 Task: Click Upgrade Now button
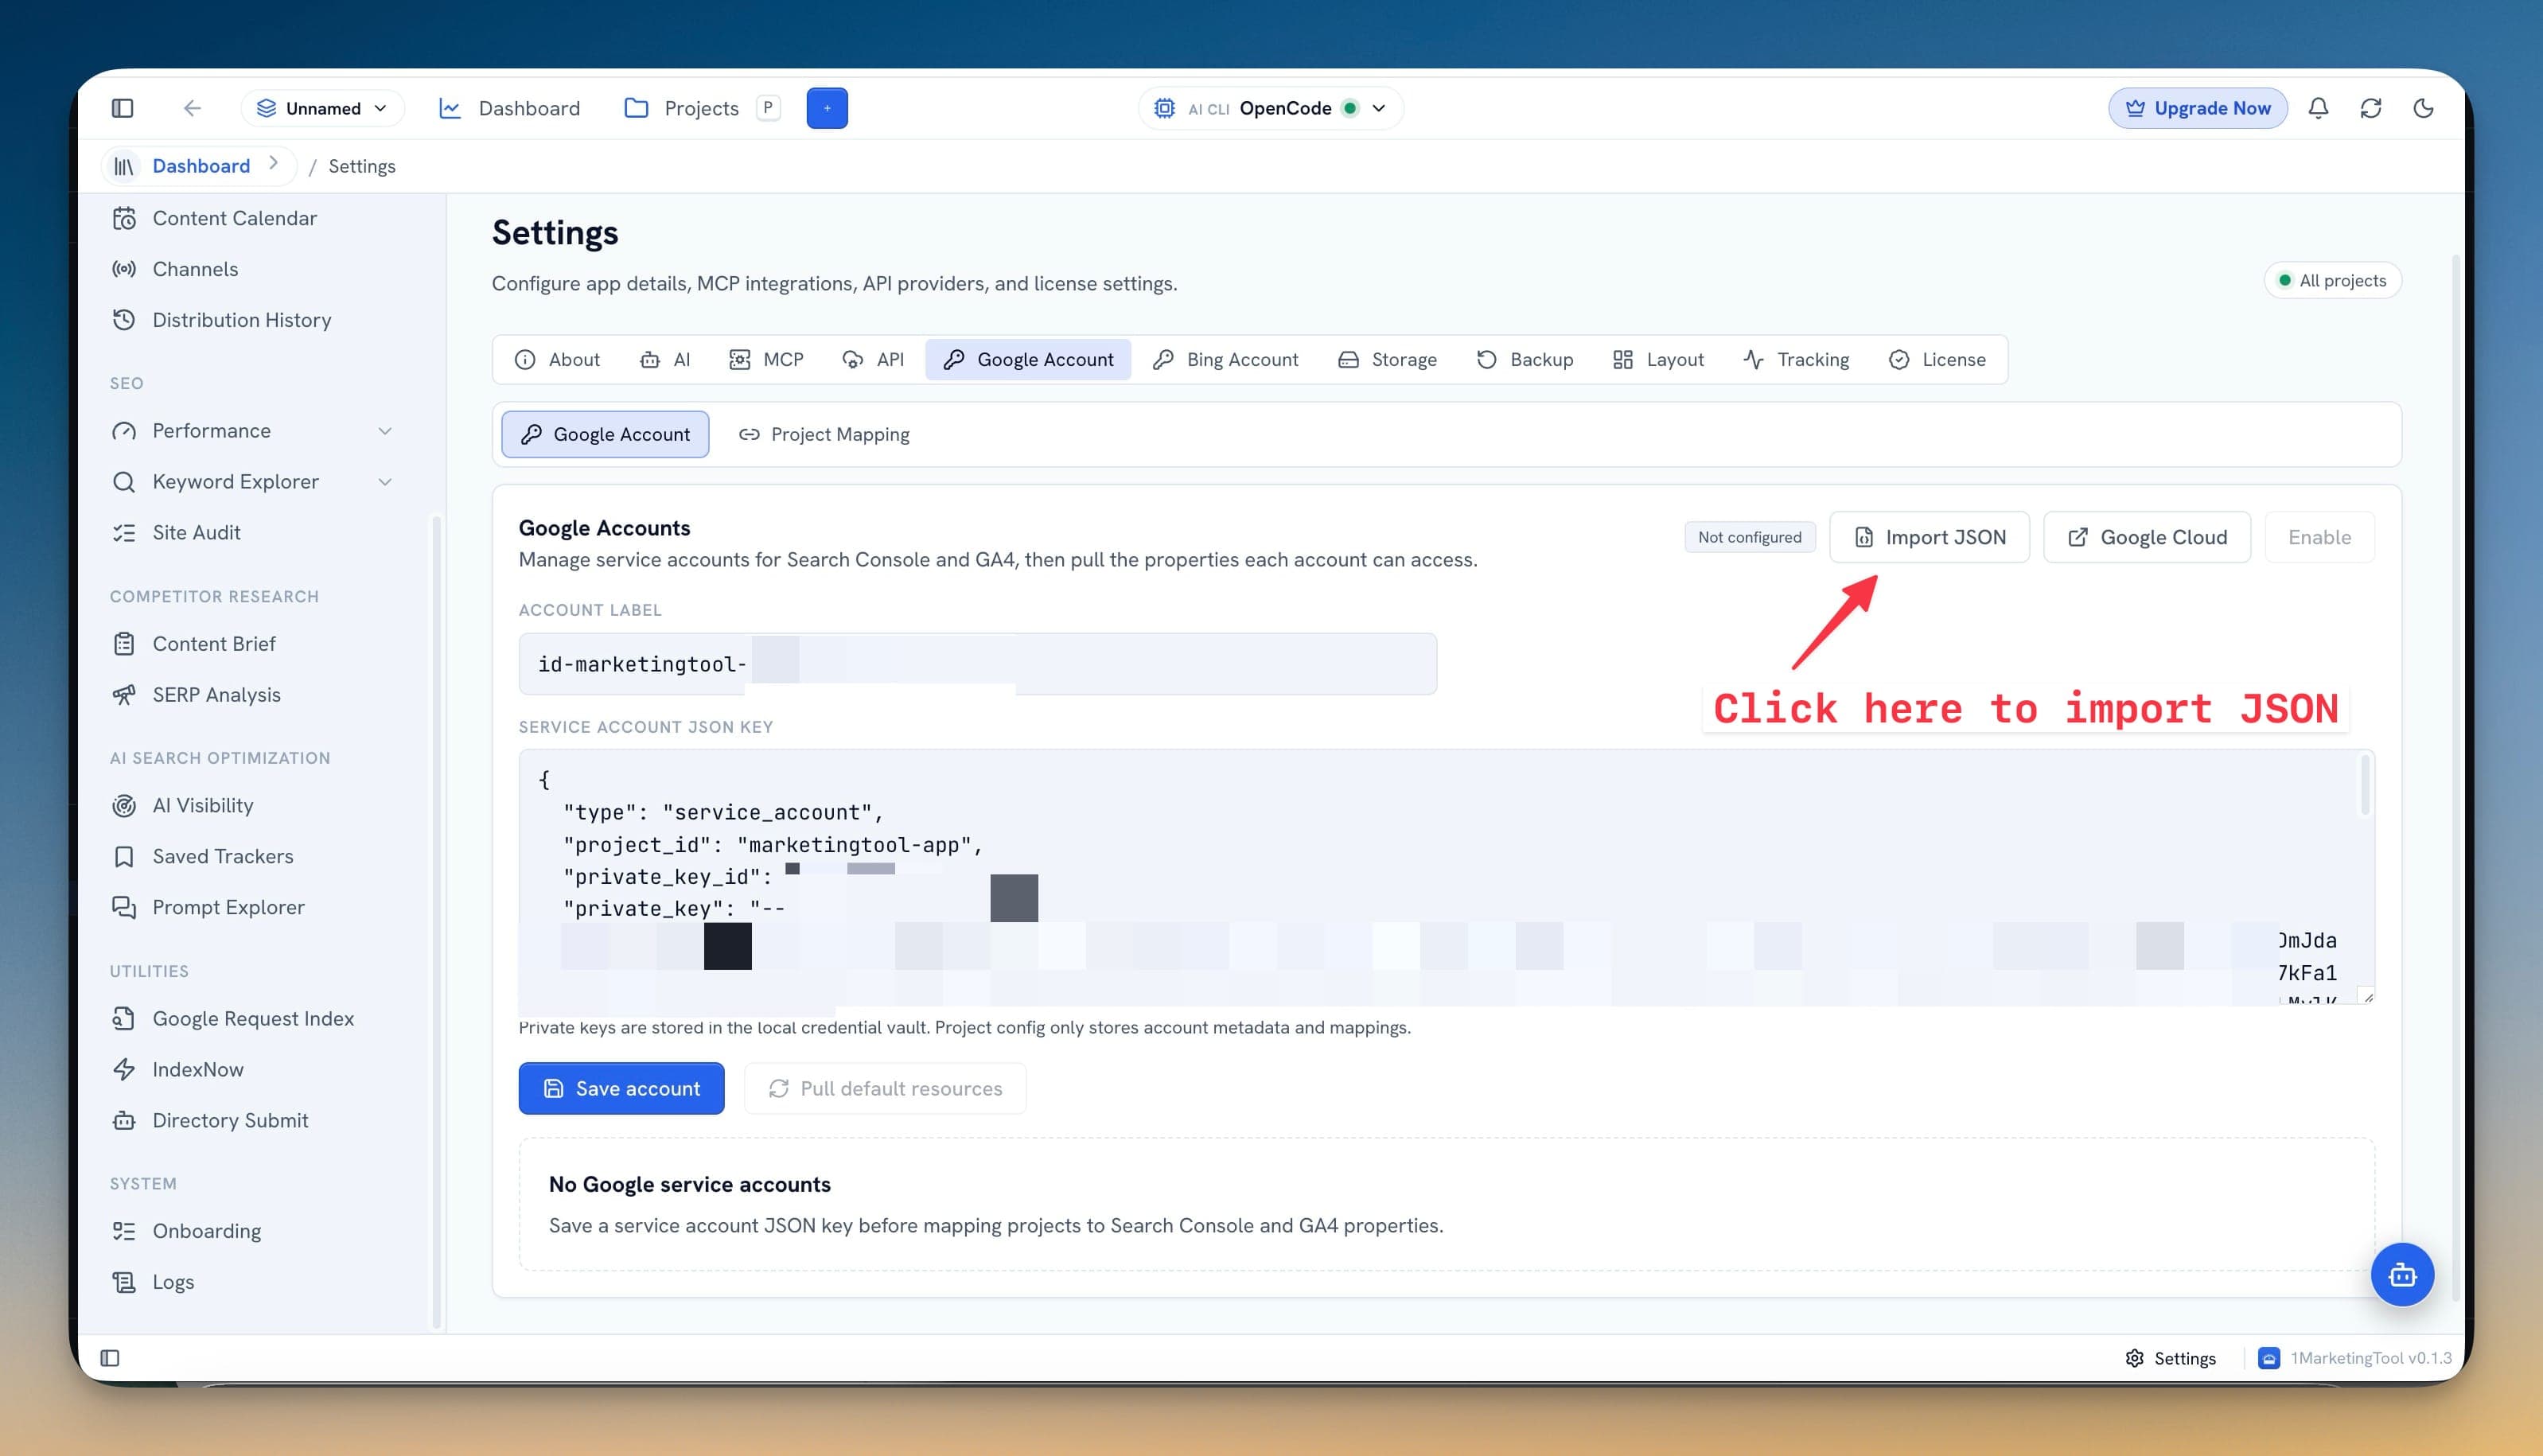pyautogui.click(x=2197, y=108)
